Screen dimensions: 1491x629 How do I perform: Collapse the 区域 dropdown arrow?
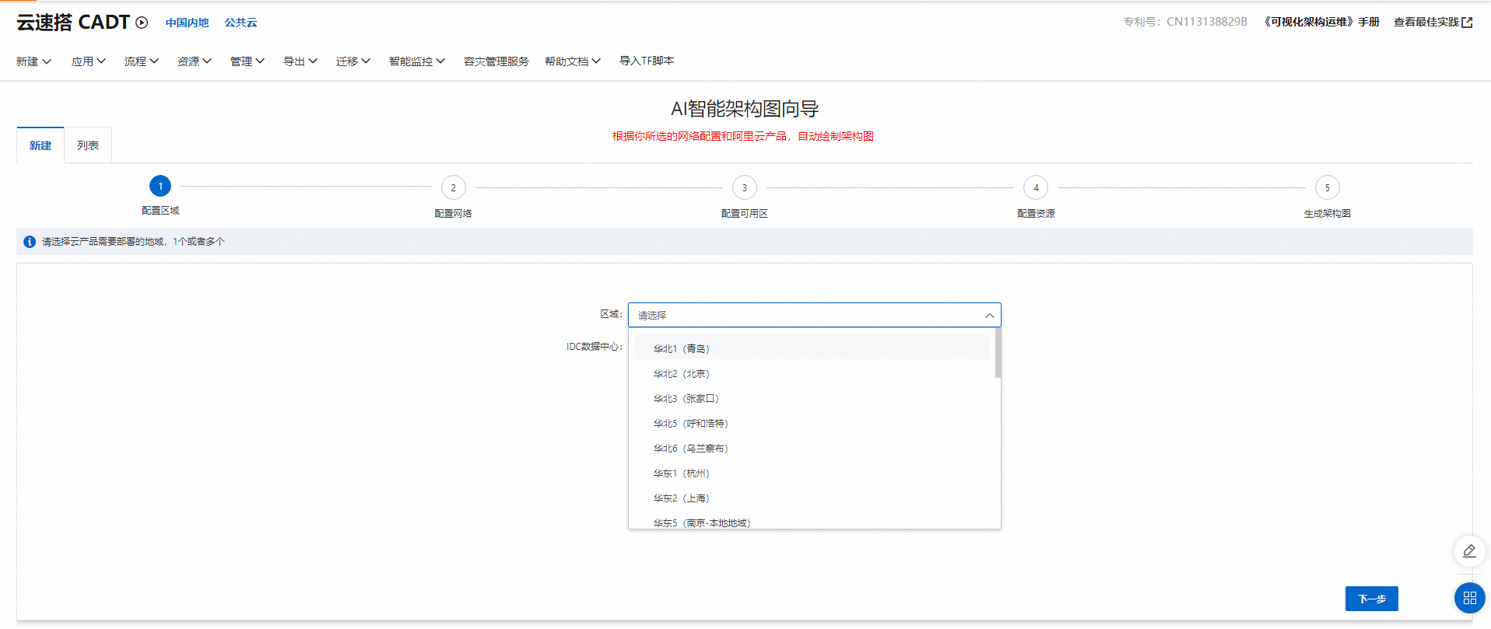[x=989, y=316]
